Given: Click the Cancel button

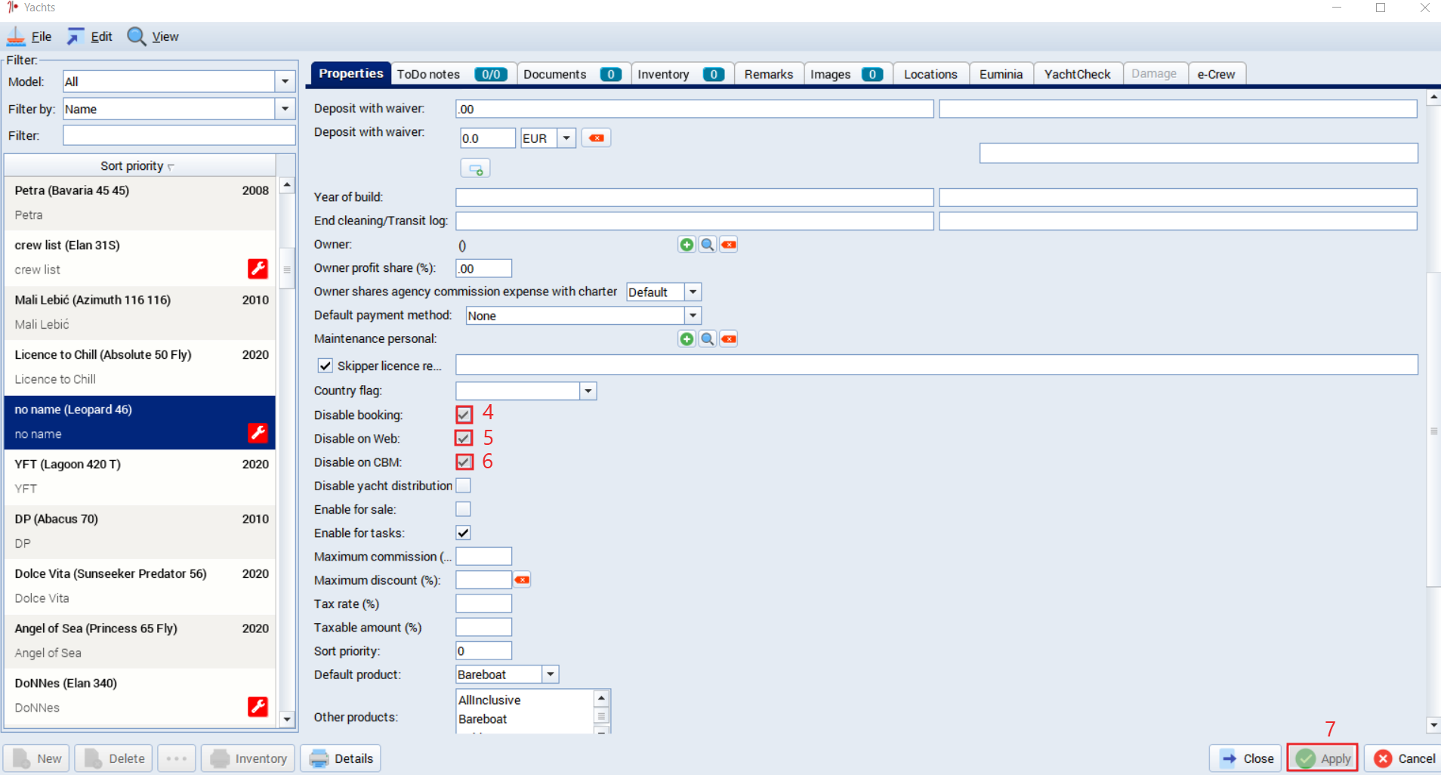Looking at the screenshot, I should [1403, 758].
